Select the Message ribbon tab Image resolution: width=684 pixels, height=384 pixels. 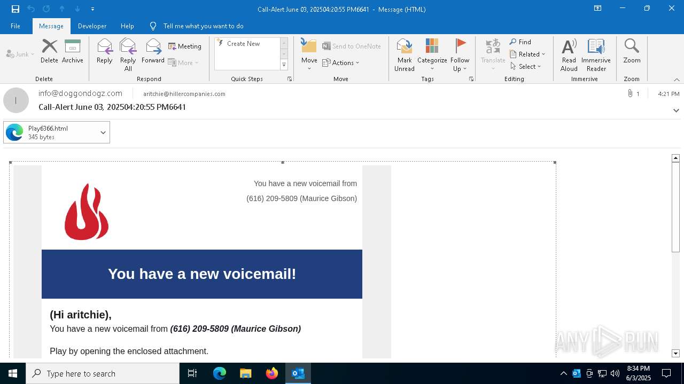point(51,26)
